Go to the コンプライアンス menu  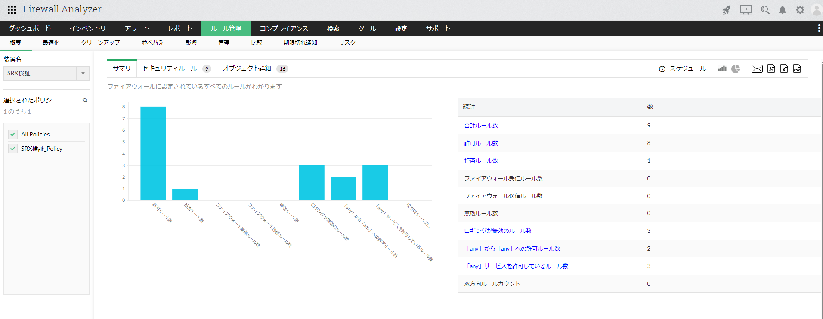point(284,28)
